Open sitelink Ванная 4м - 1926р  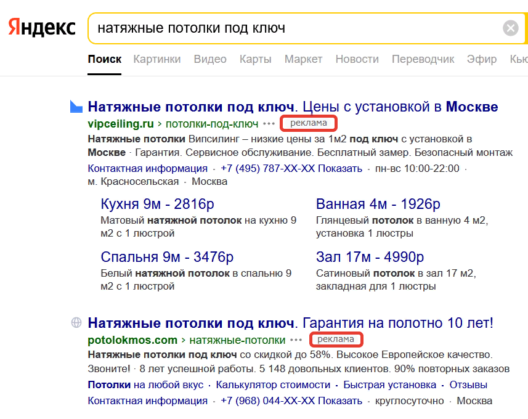pos(378,204)
